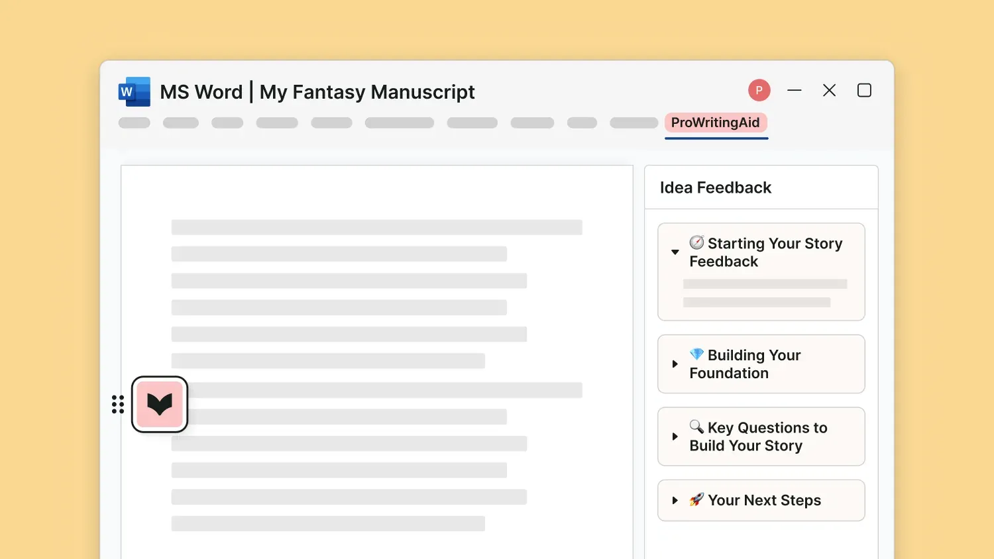
Task: Click the magnifier icon by Key Questions
Action: (x=696, y=427)
